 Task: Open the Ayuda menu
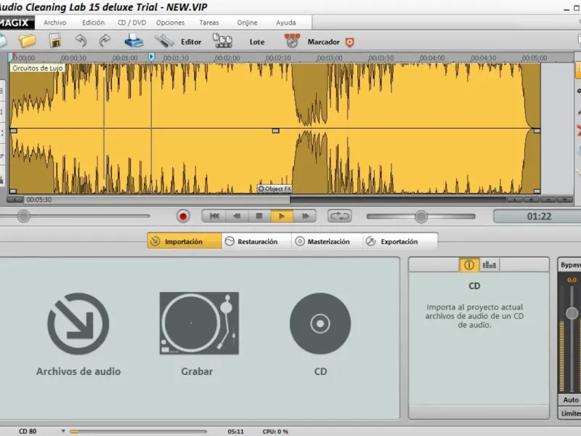pyautogui.click(x=286, y=23)
